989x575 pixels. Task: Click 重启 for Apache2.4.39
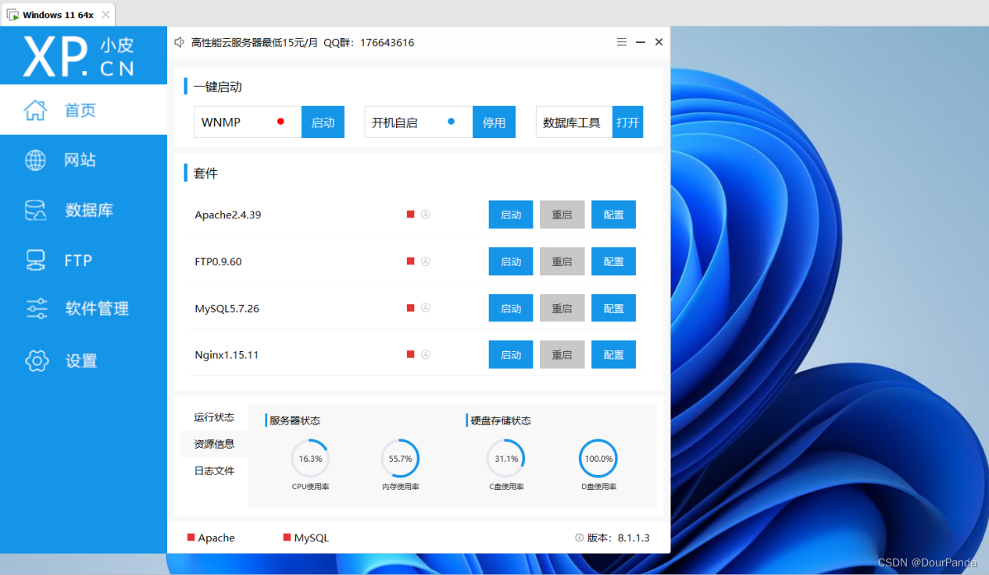point(562,215)
